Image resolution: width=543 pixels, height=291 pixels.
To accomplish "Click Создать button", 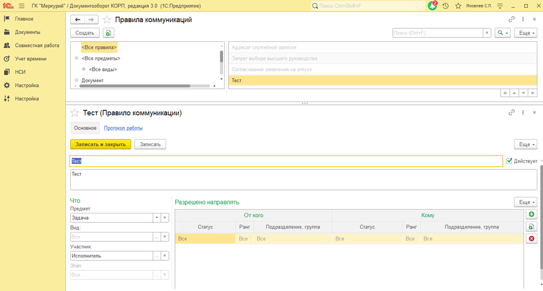I will (x=85, y=33).
